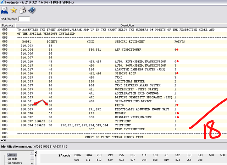Click the Footnote window title bar
Screen dimensions: 227x165
pyautogui.click(x=113, y=2)
